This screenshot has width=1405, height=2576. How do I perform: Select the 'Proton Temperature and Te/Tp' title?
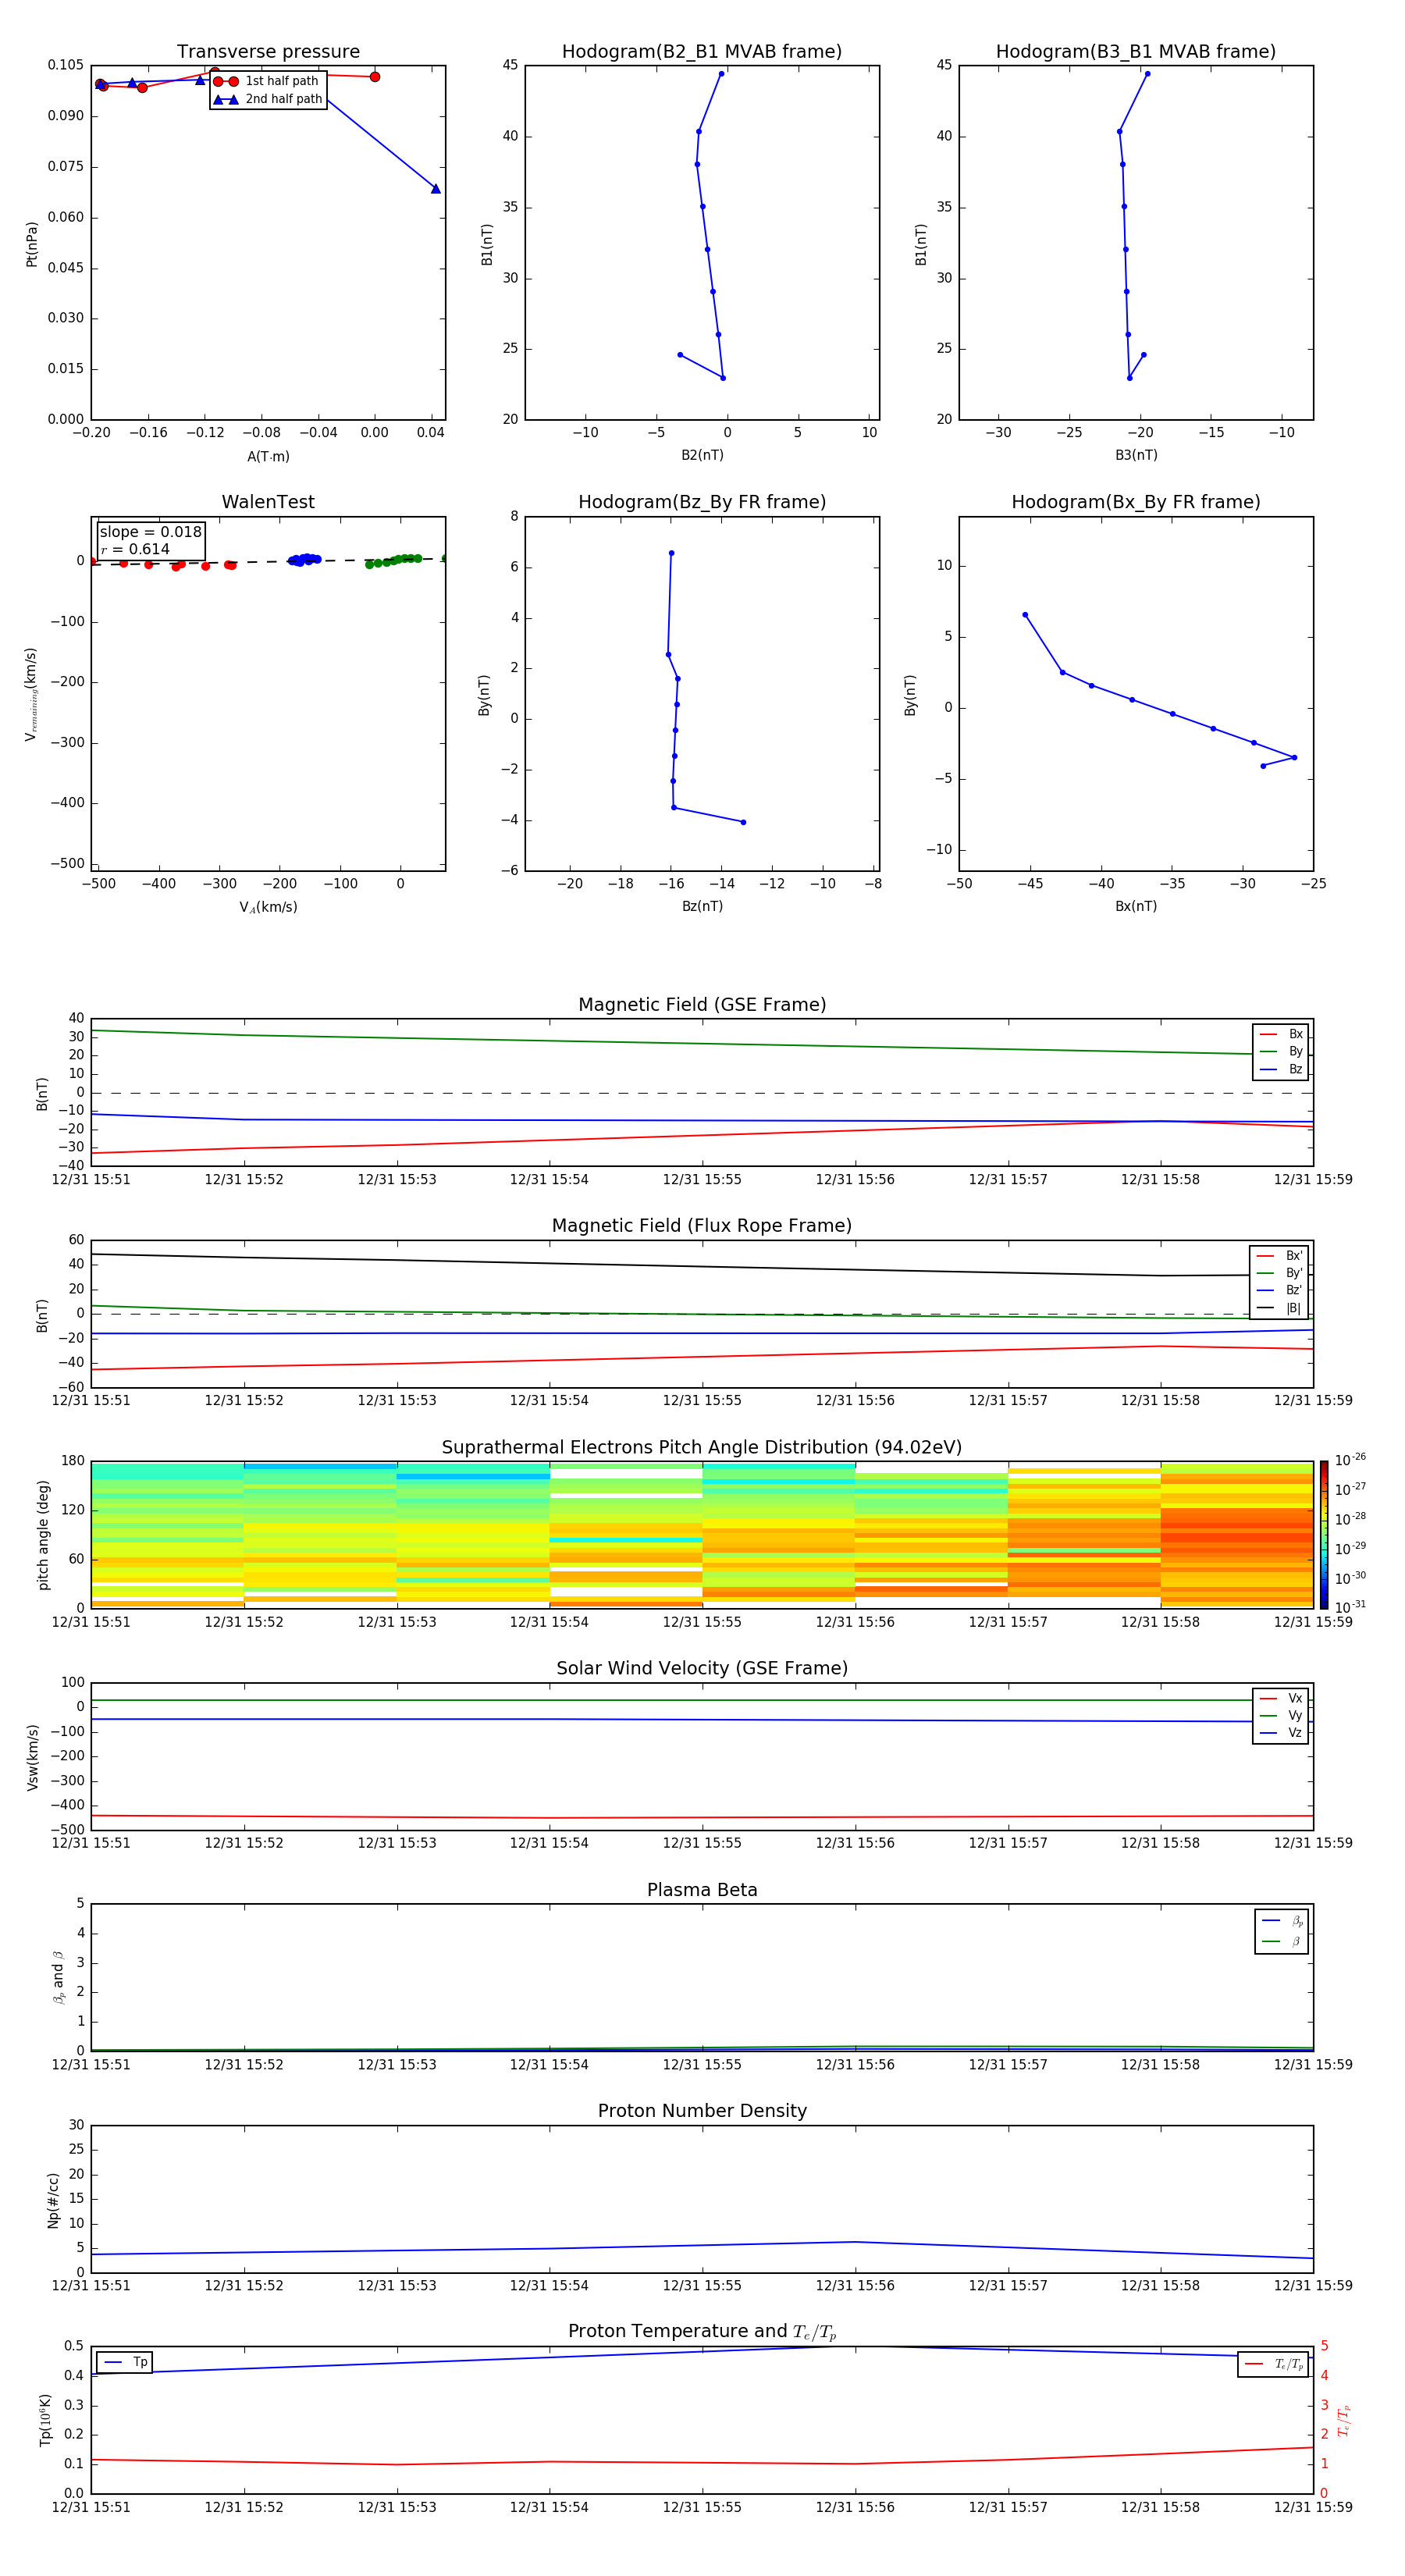pyautogui.click(x=702, y=2333)
